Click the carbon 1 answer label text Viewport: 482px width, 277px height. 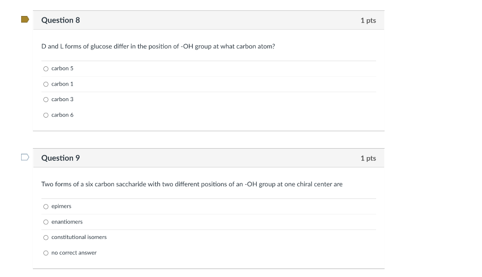pos(62,84)
